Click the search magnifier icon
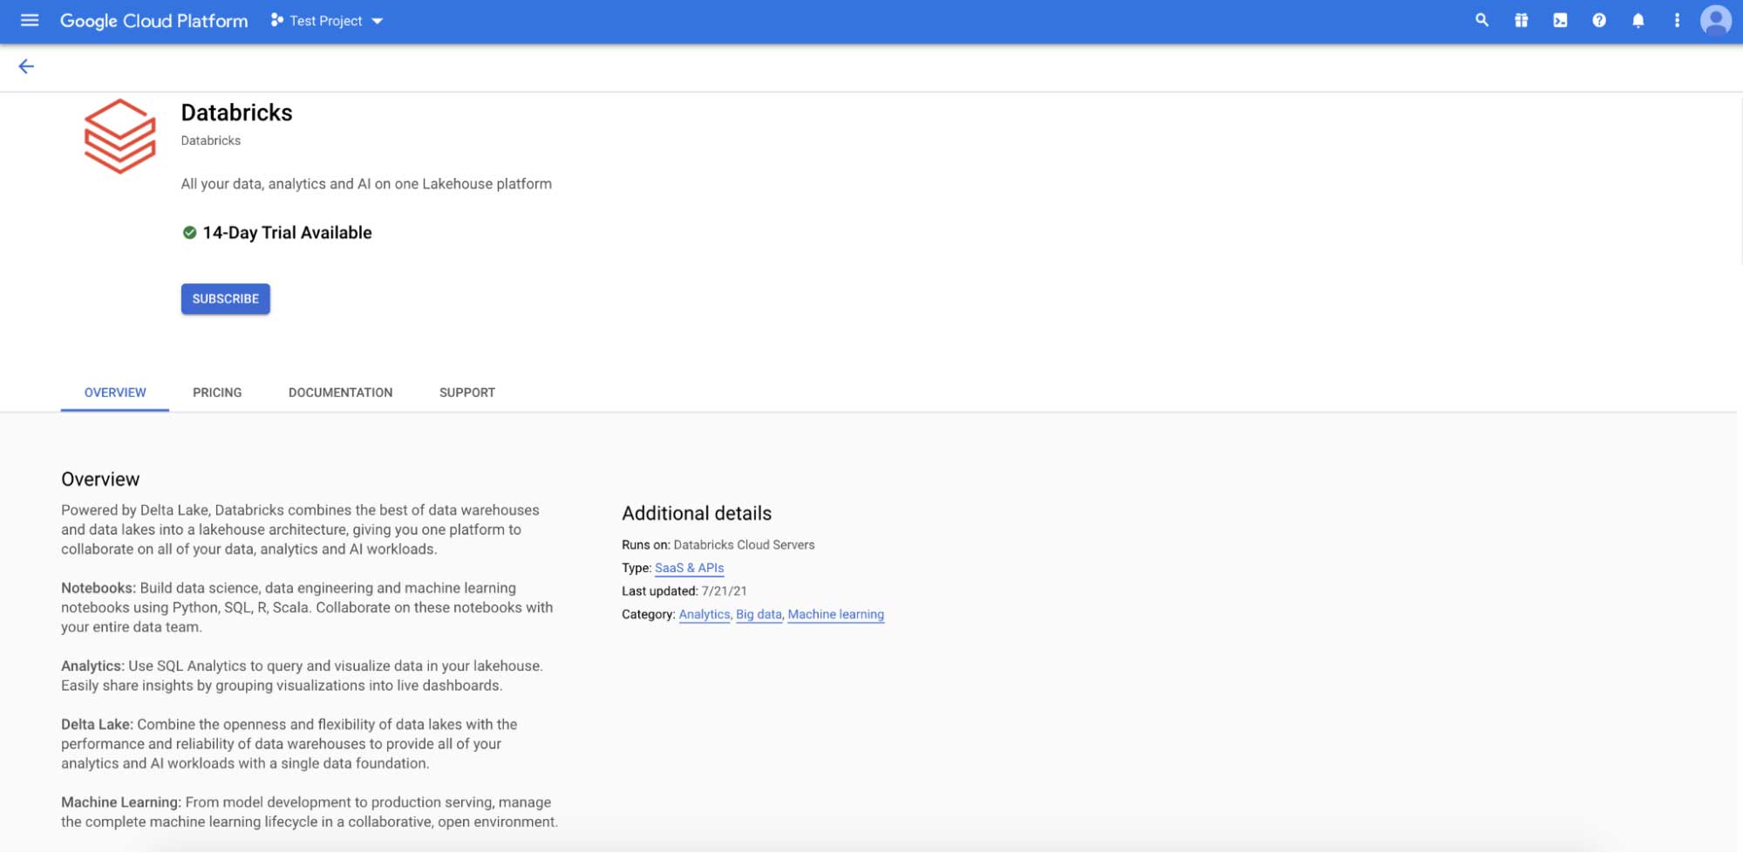The width and height of the screenshot is (1743, 853). [x=1481, y=20]
